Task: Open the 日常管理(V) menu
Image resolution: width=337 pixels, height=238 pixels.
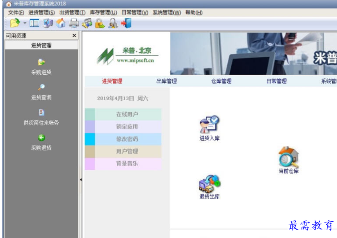Action: click(135, 13)
